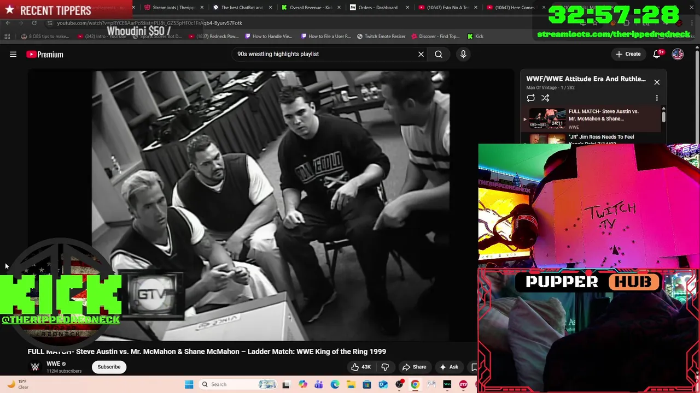
Task: Click the playlist panel scrollbar
Action: (x=663, y=116)
